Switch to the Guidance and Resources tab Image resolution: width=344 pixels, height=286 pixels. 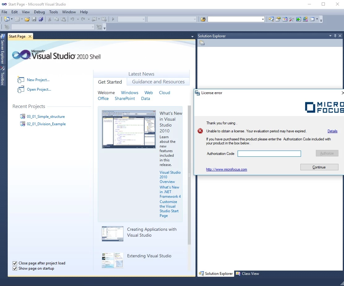tap(158, 82)
